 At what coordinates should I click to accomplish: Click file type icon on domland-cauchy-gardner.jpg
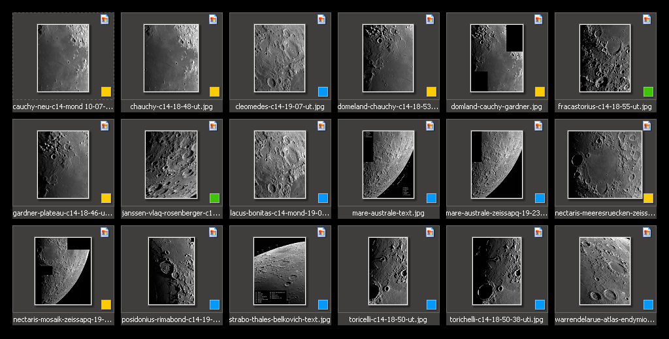[x=538, y=19]
